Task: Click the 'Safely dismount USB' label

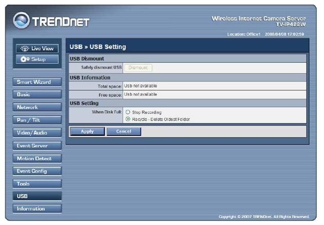Action: tap(101, 67)
